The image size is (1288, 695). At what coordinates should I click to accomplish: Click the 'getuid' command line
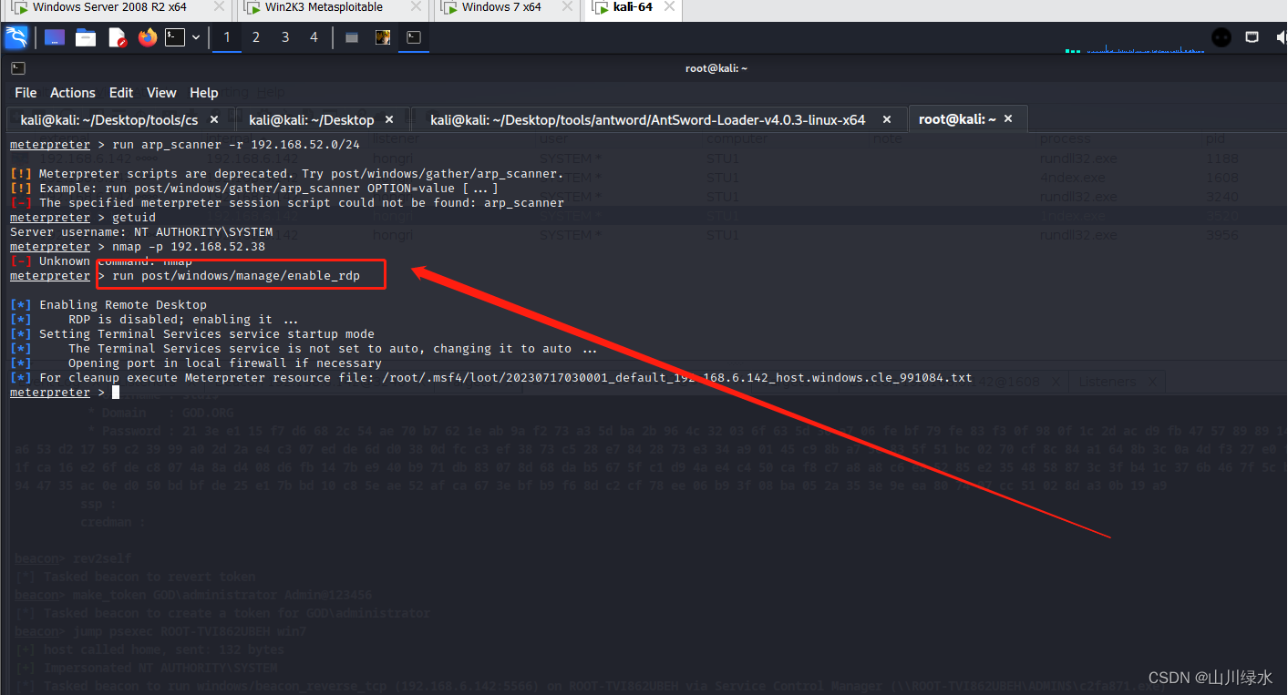pyautogui.click(x=83, y=217)
